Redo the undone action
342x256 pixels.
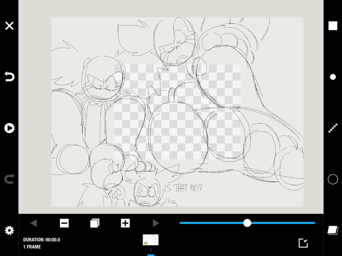point(9,179)
